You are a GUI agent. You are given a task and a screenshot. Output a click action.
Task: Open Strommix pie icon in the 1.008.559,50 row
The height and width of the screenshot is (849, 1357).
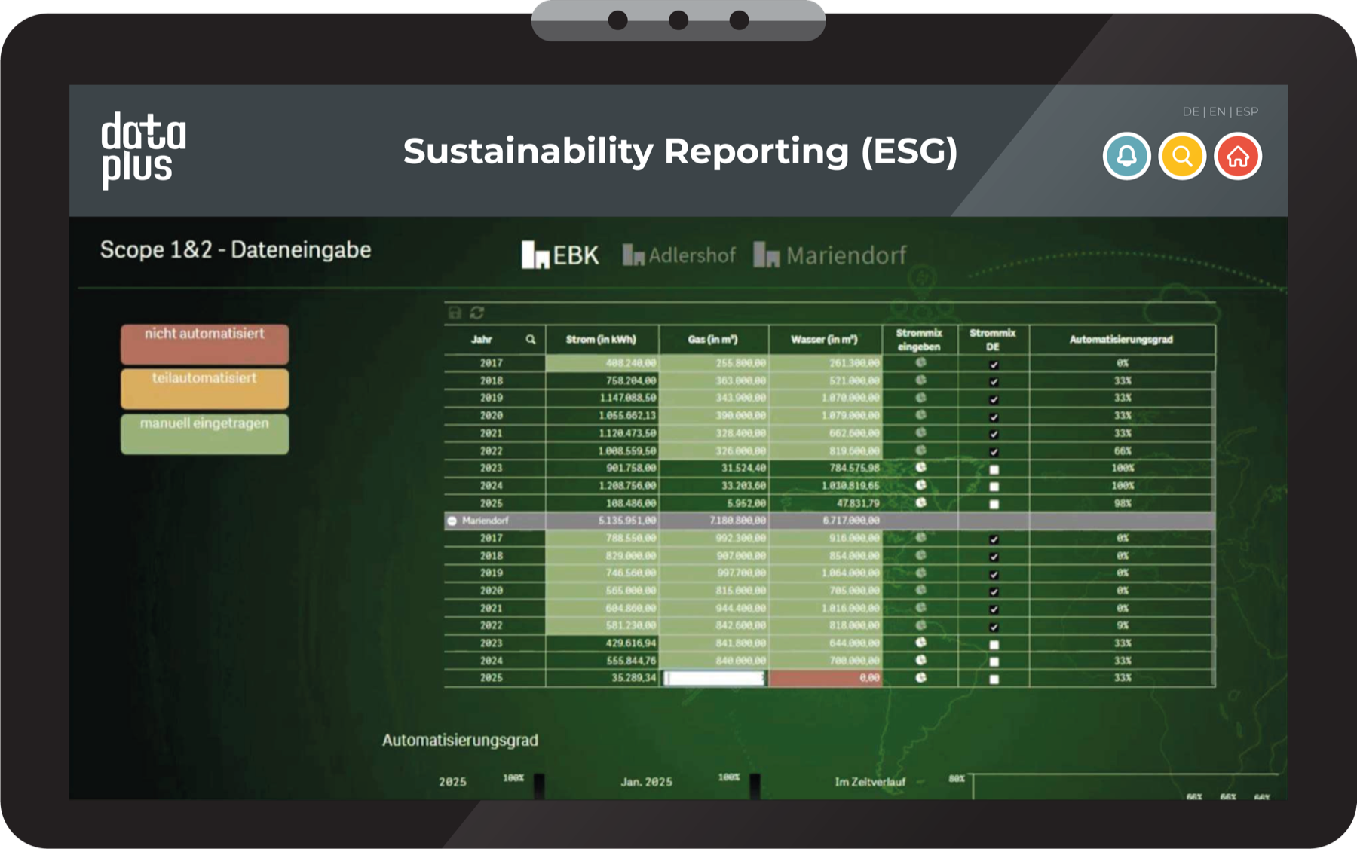(920, 450)
